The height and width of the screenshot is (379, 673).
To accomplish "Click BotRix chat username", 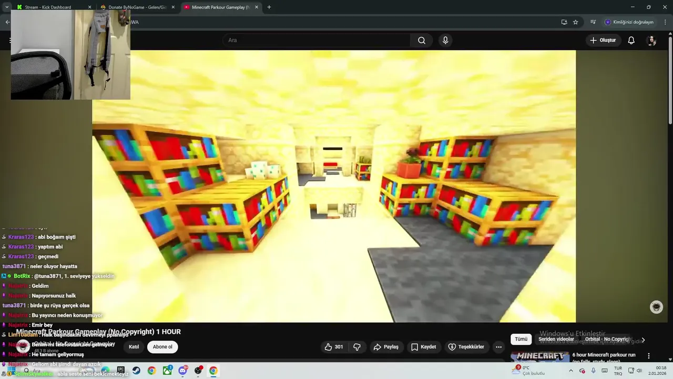I will click(x=22, y=276).
